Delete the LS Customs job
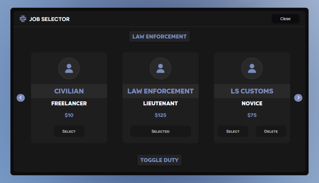319x183 pixels. 271,131
